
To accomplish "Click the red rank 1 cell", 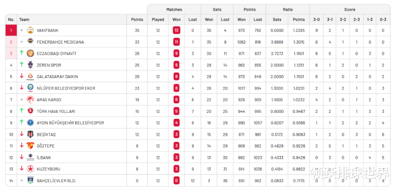I will 11,30.
